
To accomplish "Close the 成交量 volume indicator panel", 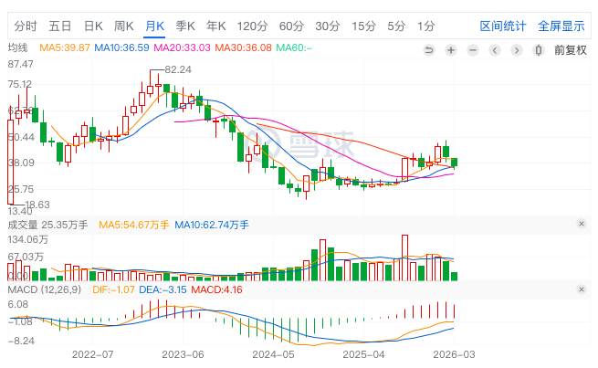I will [581, 224].
